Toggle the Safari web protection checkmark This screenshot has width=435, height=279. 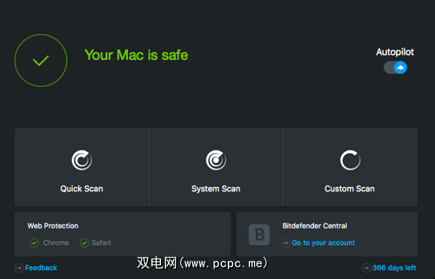[84, 243]
